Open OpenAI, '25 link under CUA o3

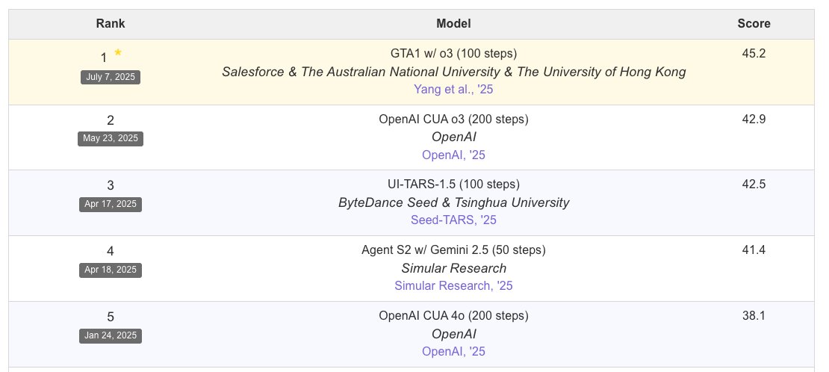[453, 155]
